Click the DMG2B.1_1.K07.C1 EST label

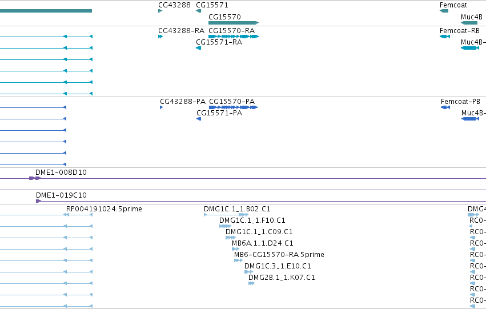[x=282, y=278]
